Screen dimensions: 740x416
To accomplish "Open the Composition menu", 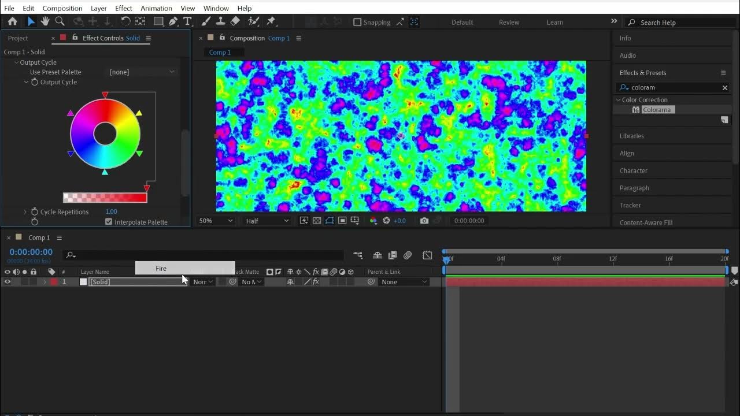I will coord(62,8).
